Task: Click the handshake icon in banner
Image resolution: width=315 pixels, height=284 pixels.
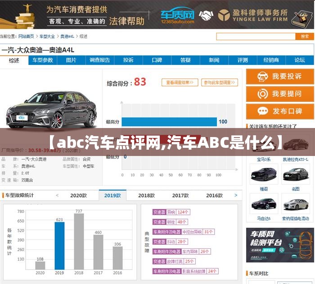Action: (x=206, y=15)
